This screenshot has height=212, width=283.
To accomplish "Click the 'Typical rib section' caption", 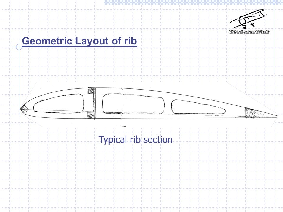I will coord(136,140).
